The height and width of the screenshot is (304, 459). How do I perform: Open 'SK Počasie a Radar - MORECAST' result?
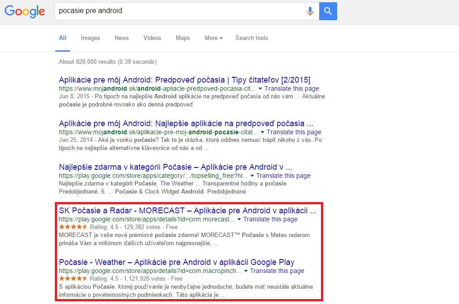(x=187, y=211)
